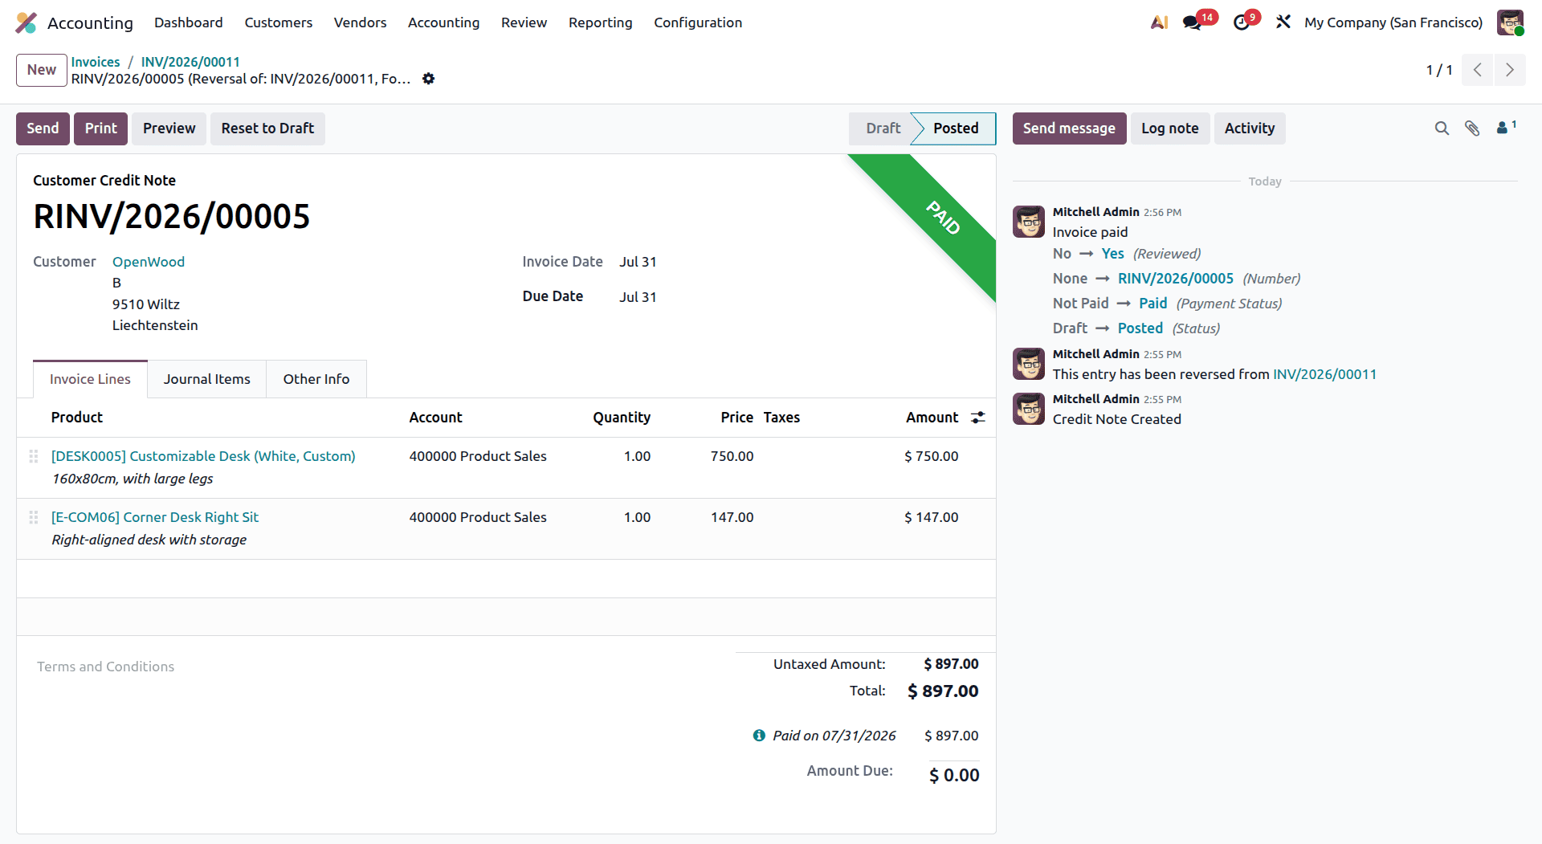Click the Send button
The height and width of the screenshot is (844, 1542).
point(43,128)
